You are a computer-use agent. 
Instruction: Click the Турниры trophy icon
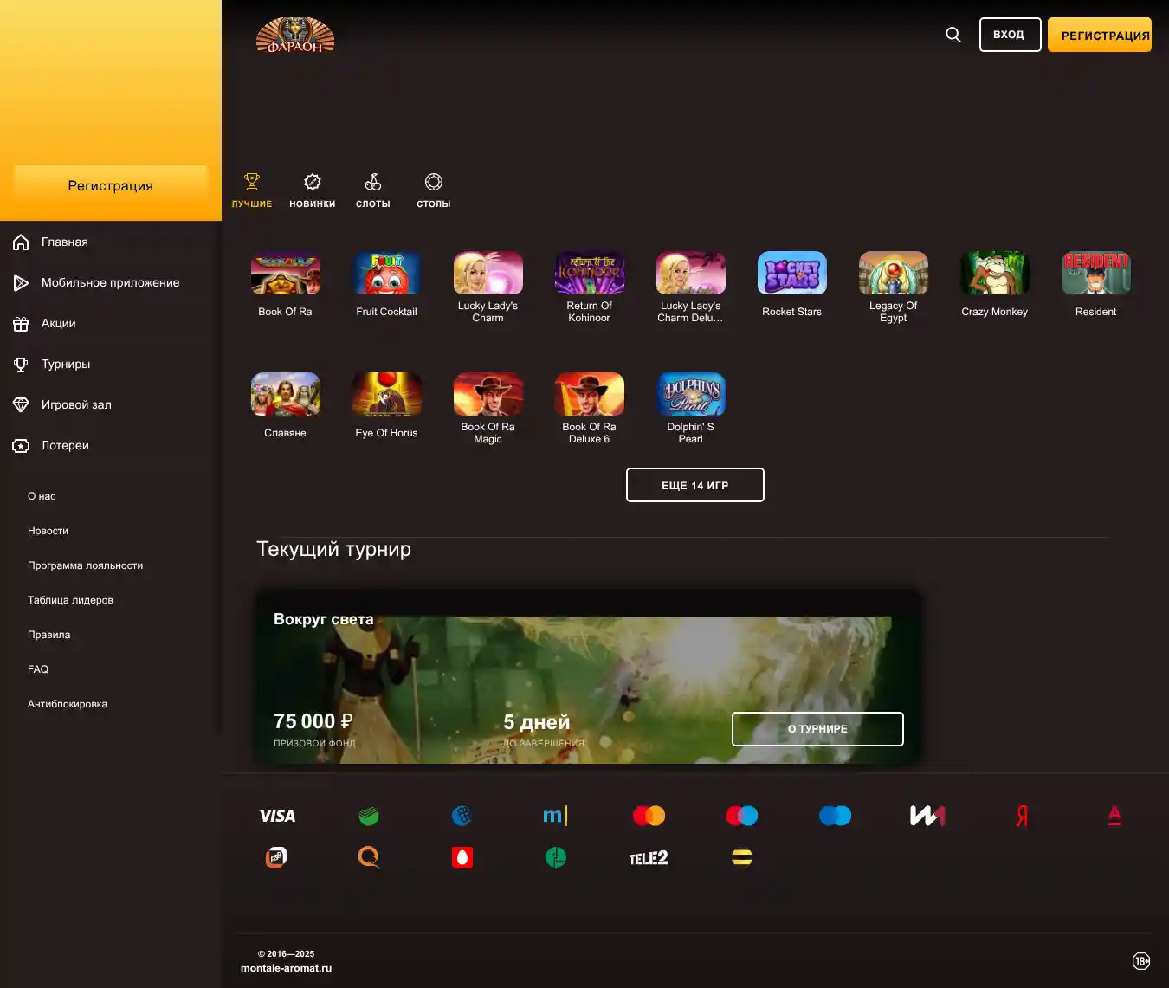(x=21, y=365)
